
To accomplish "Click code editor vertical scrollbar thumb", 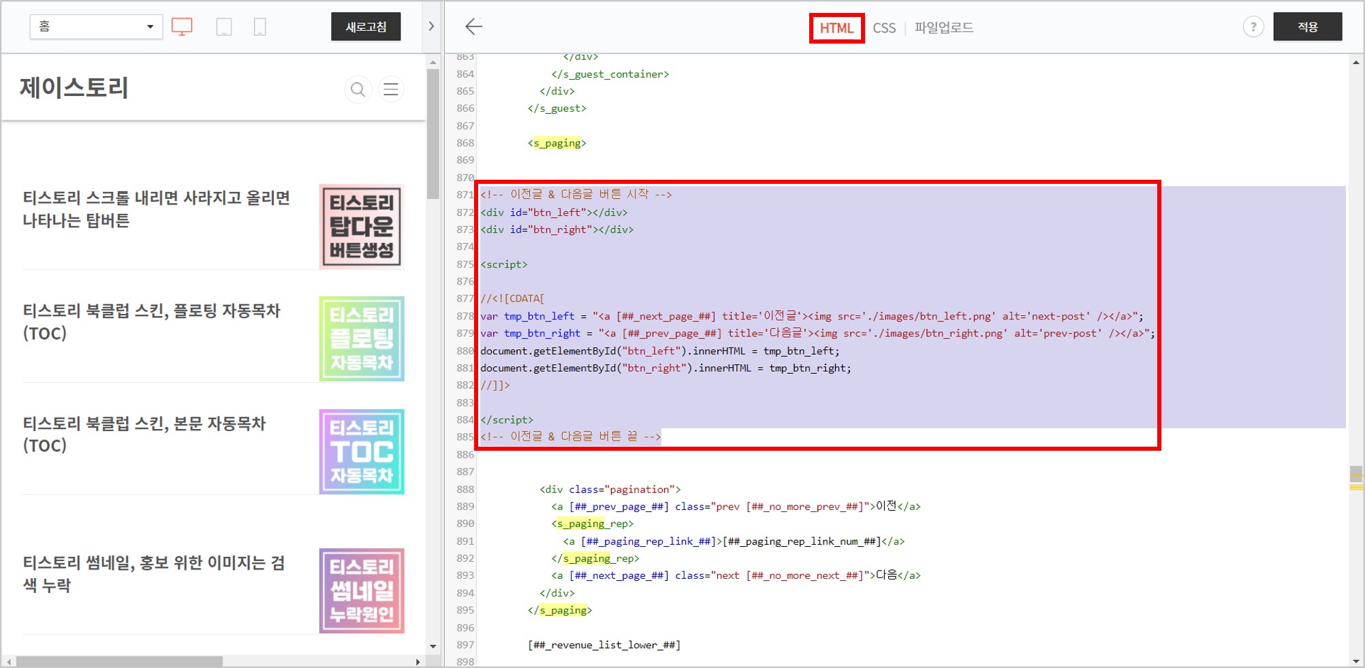I will 1356,474.
